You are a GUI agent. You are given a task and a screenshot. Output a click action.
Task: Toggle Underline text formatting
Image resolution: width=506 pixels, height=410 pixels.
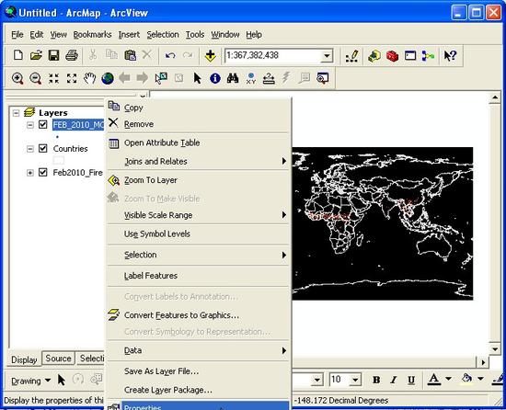point(411,380)
